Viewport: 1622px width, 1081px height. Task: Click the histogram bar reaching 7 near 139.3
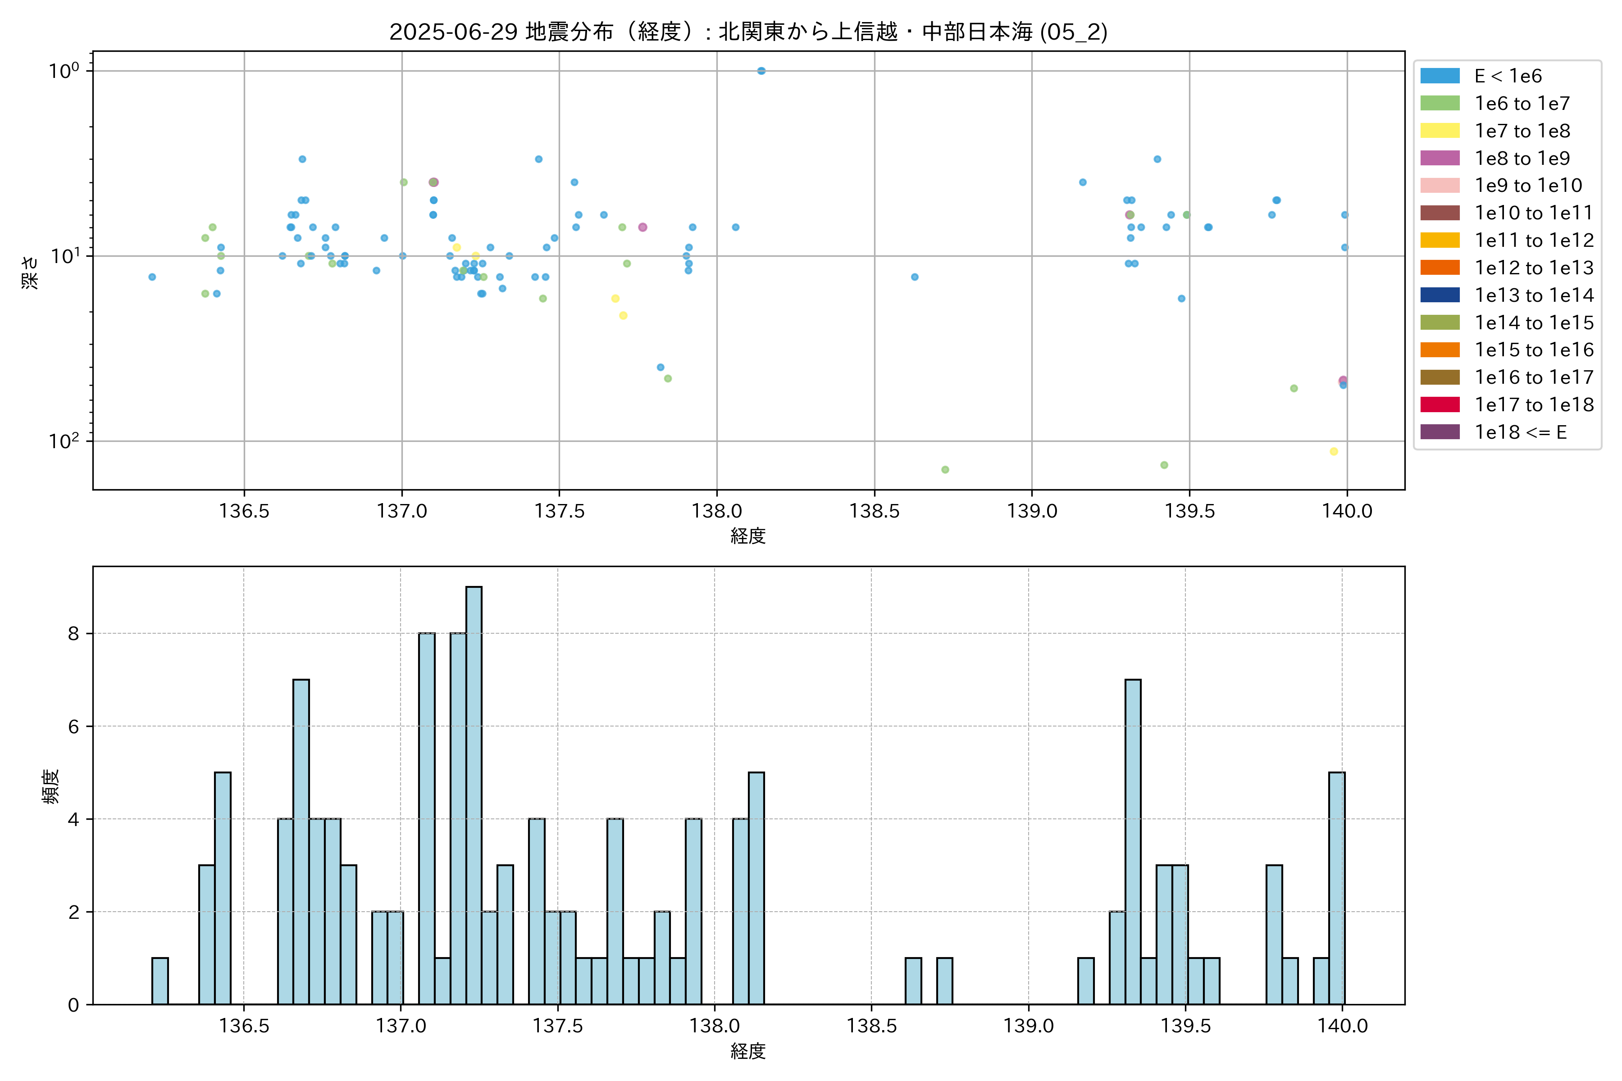click(x=1132, y=841)
